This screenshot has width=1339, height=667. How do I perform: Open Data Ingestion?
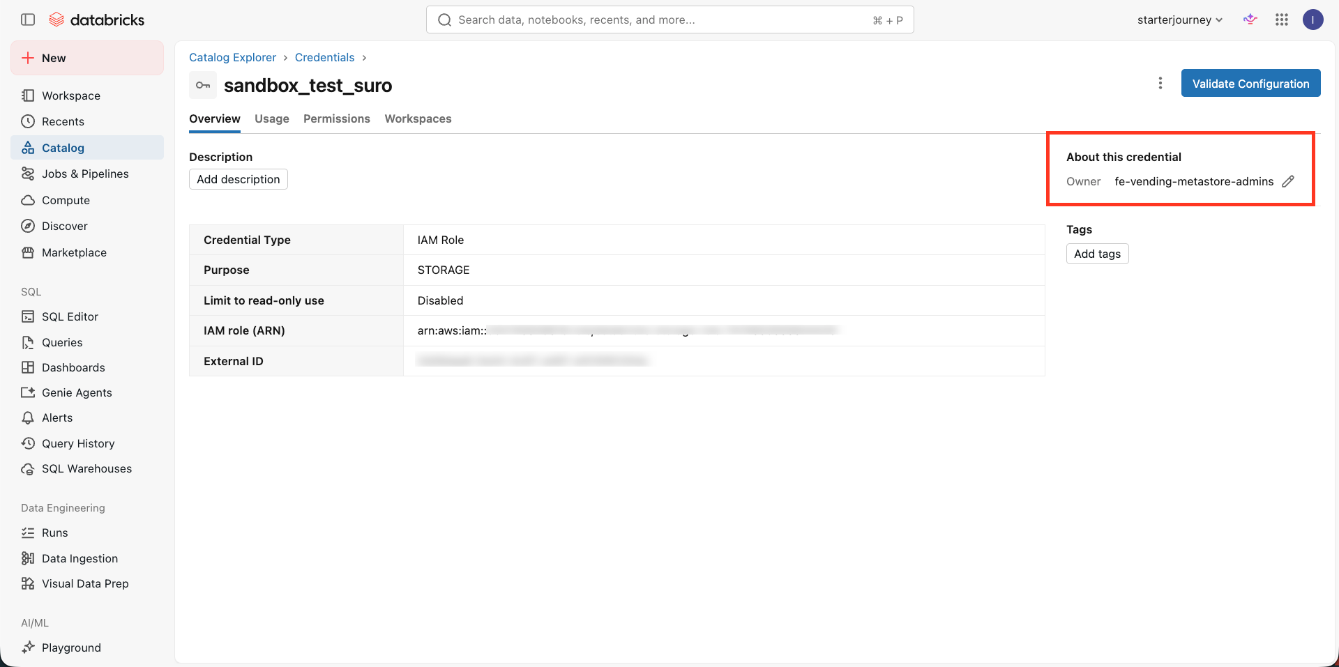coord(87,558)
